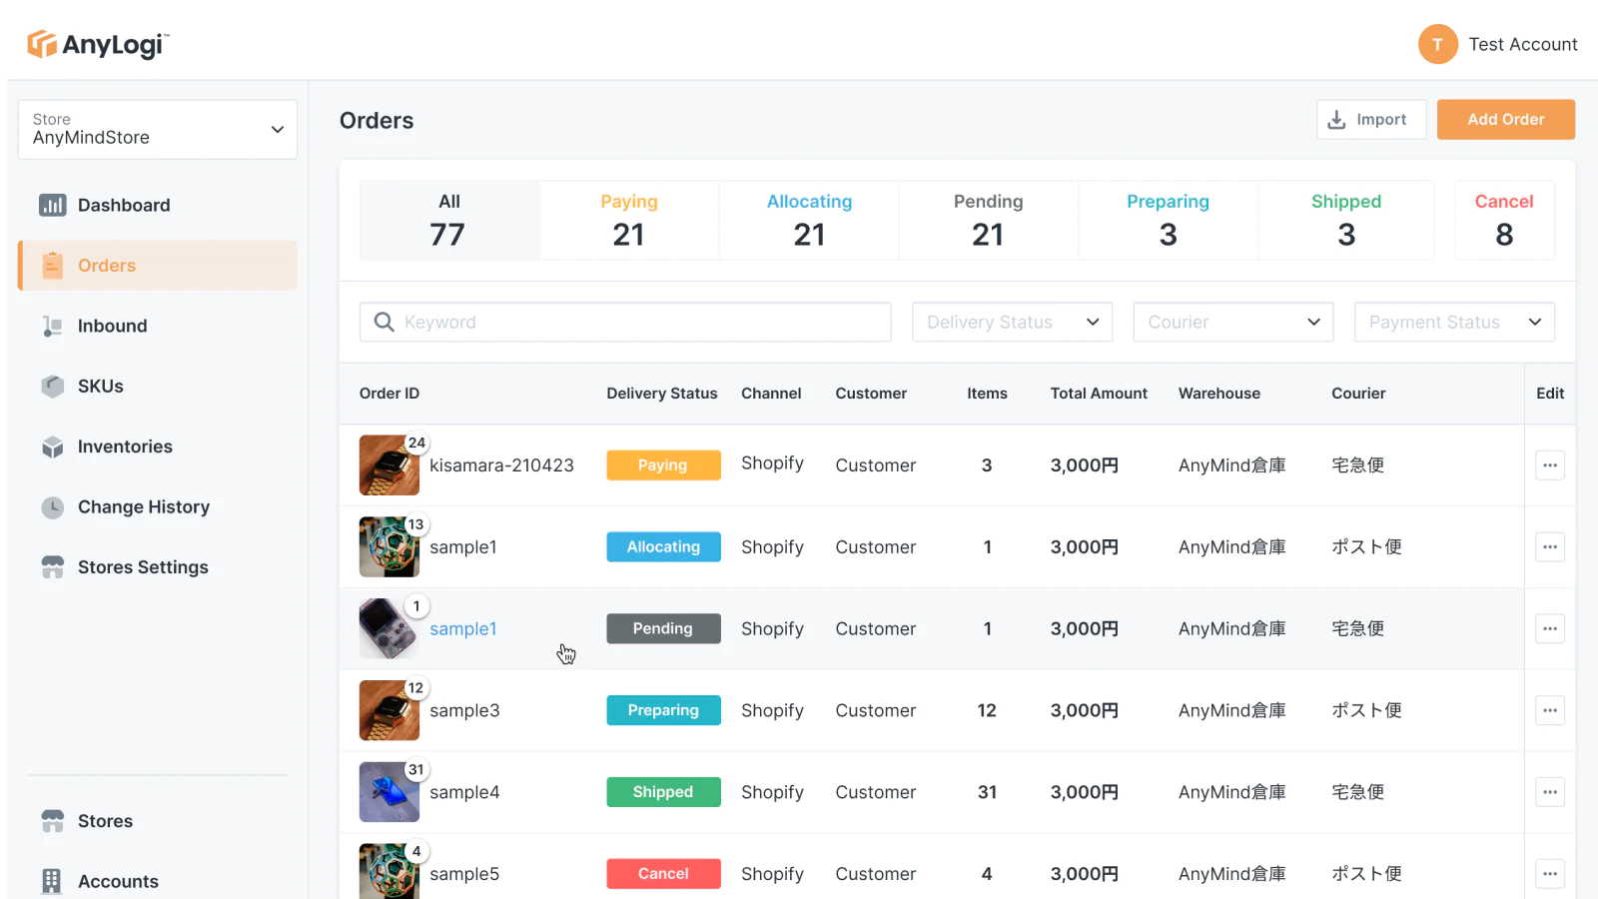The image size is (1598, 899).
Task: Open SKUs via its cube icon
Action: (x=52, y=387)
